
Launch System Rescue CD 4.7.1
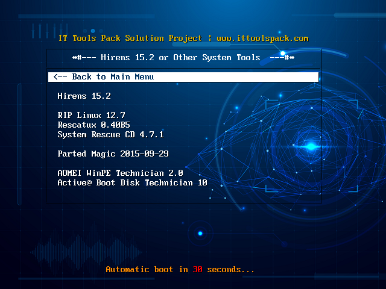[110, 135]
